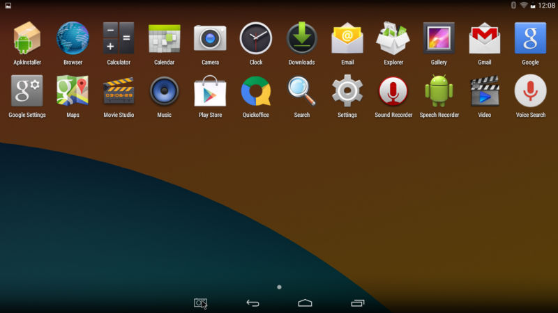Click the page indicator dot

279,287
